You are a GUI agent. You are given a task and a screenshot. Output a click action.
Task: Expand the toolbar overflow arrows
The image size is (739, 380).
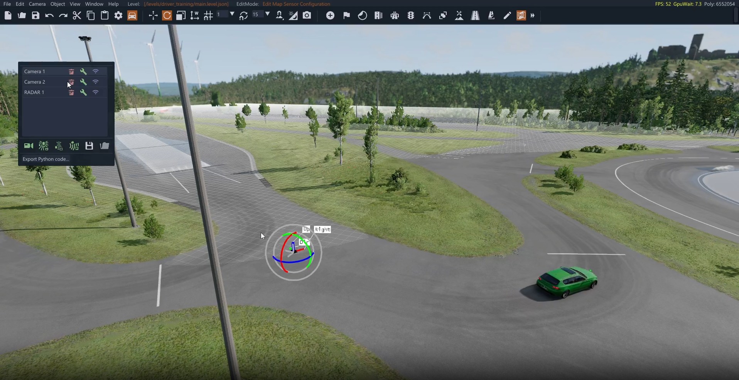(533, 16)
